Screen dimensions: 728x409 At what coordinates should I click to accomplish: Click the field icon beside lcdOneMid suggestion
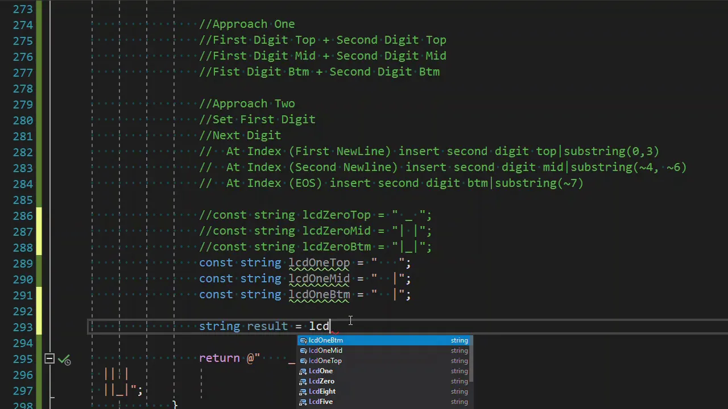[304, 351]
